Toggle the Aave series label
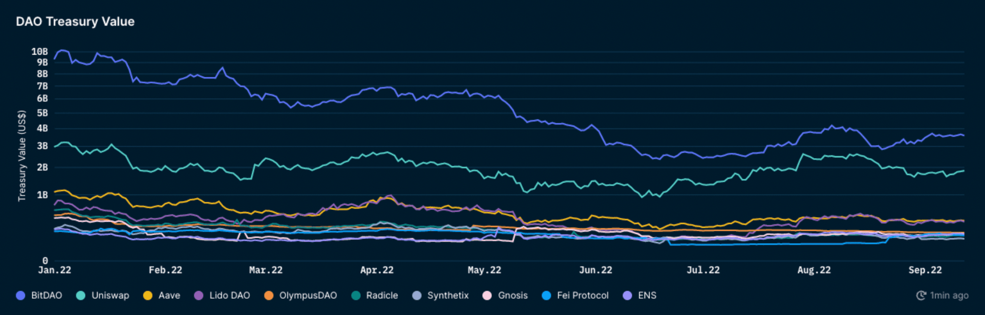 (x=169, y=296)
